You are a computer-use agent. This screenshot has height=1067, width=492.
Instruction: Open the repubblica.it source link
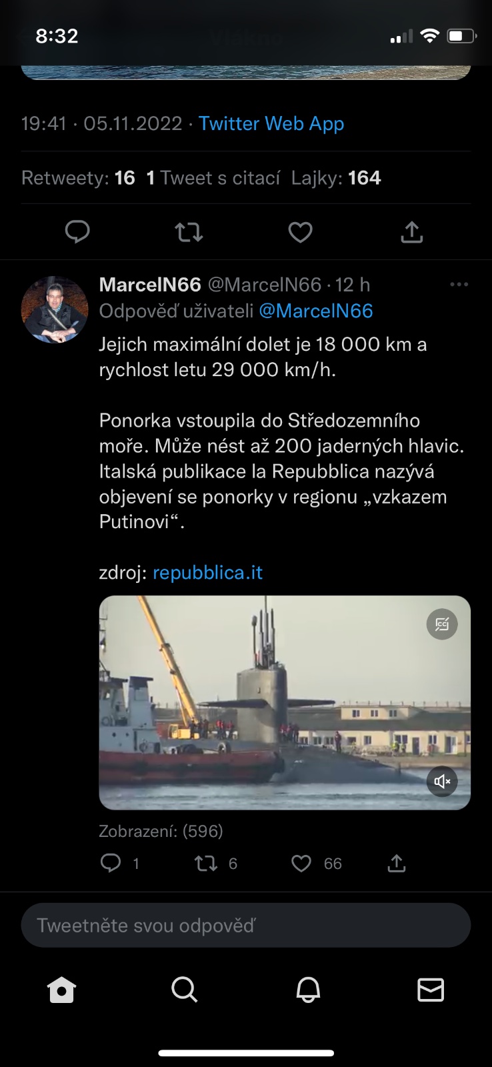click(x=207, y=573)
